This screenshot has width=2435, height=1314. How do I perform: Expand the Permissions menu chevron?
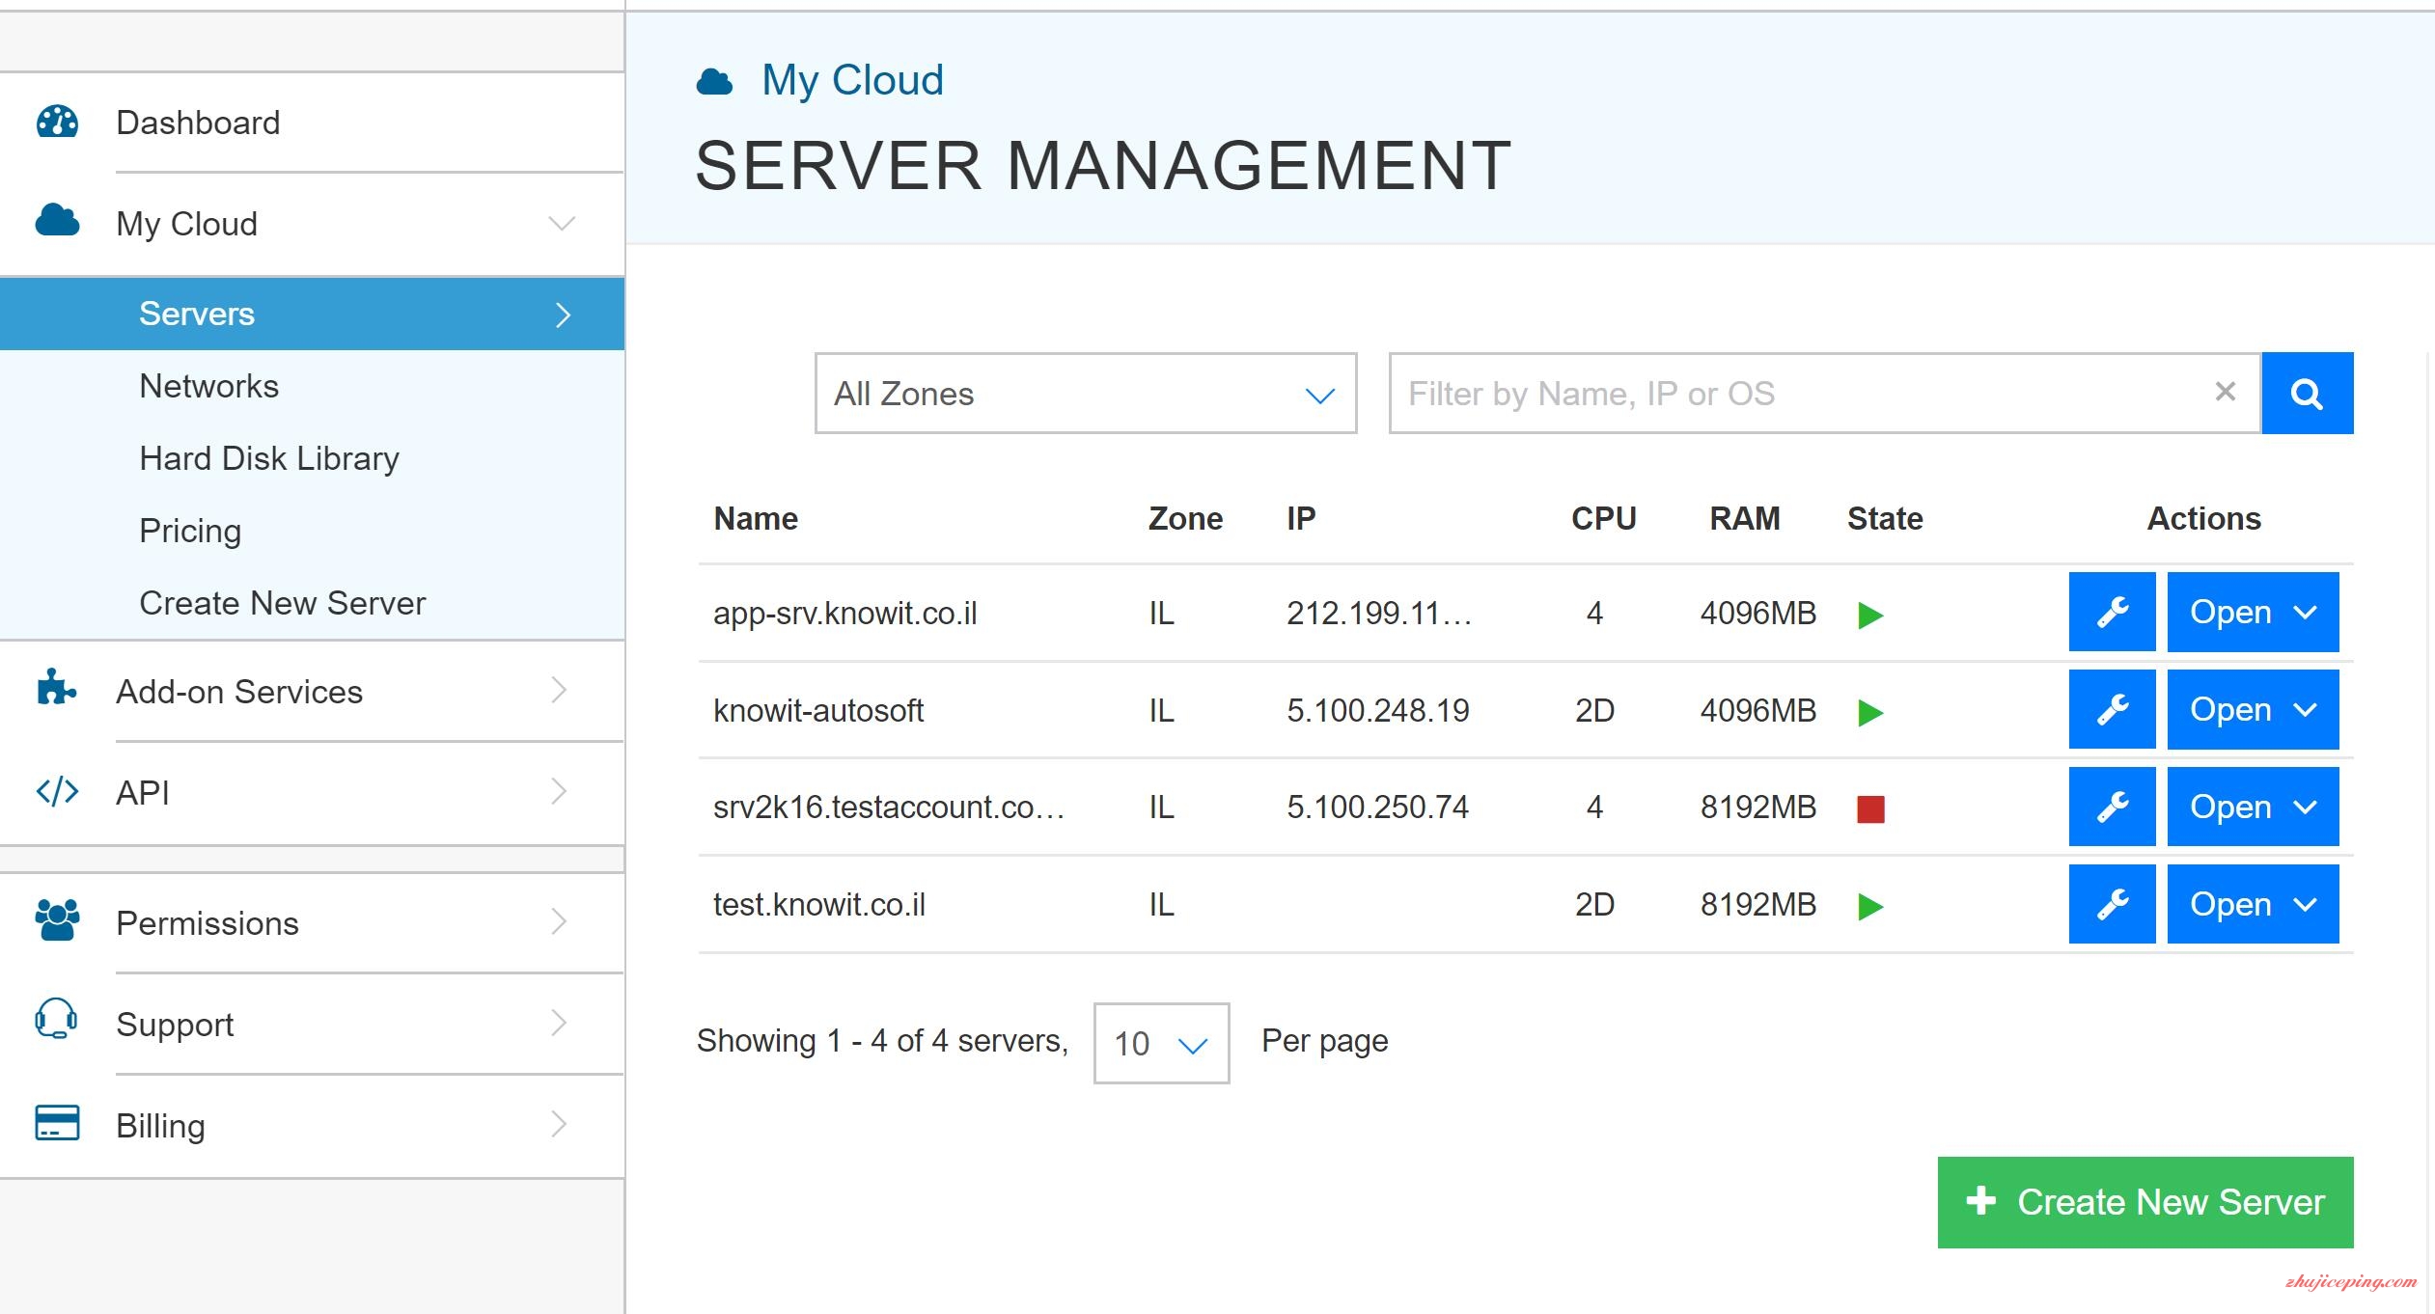559,921
